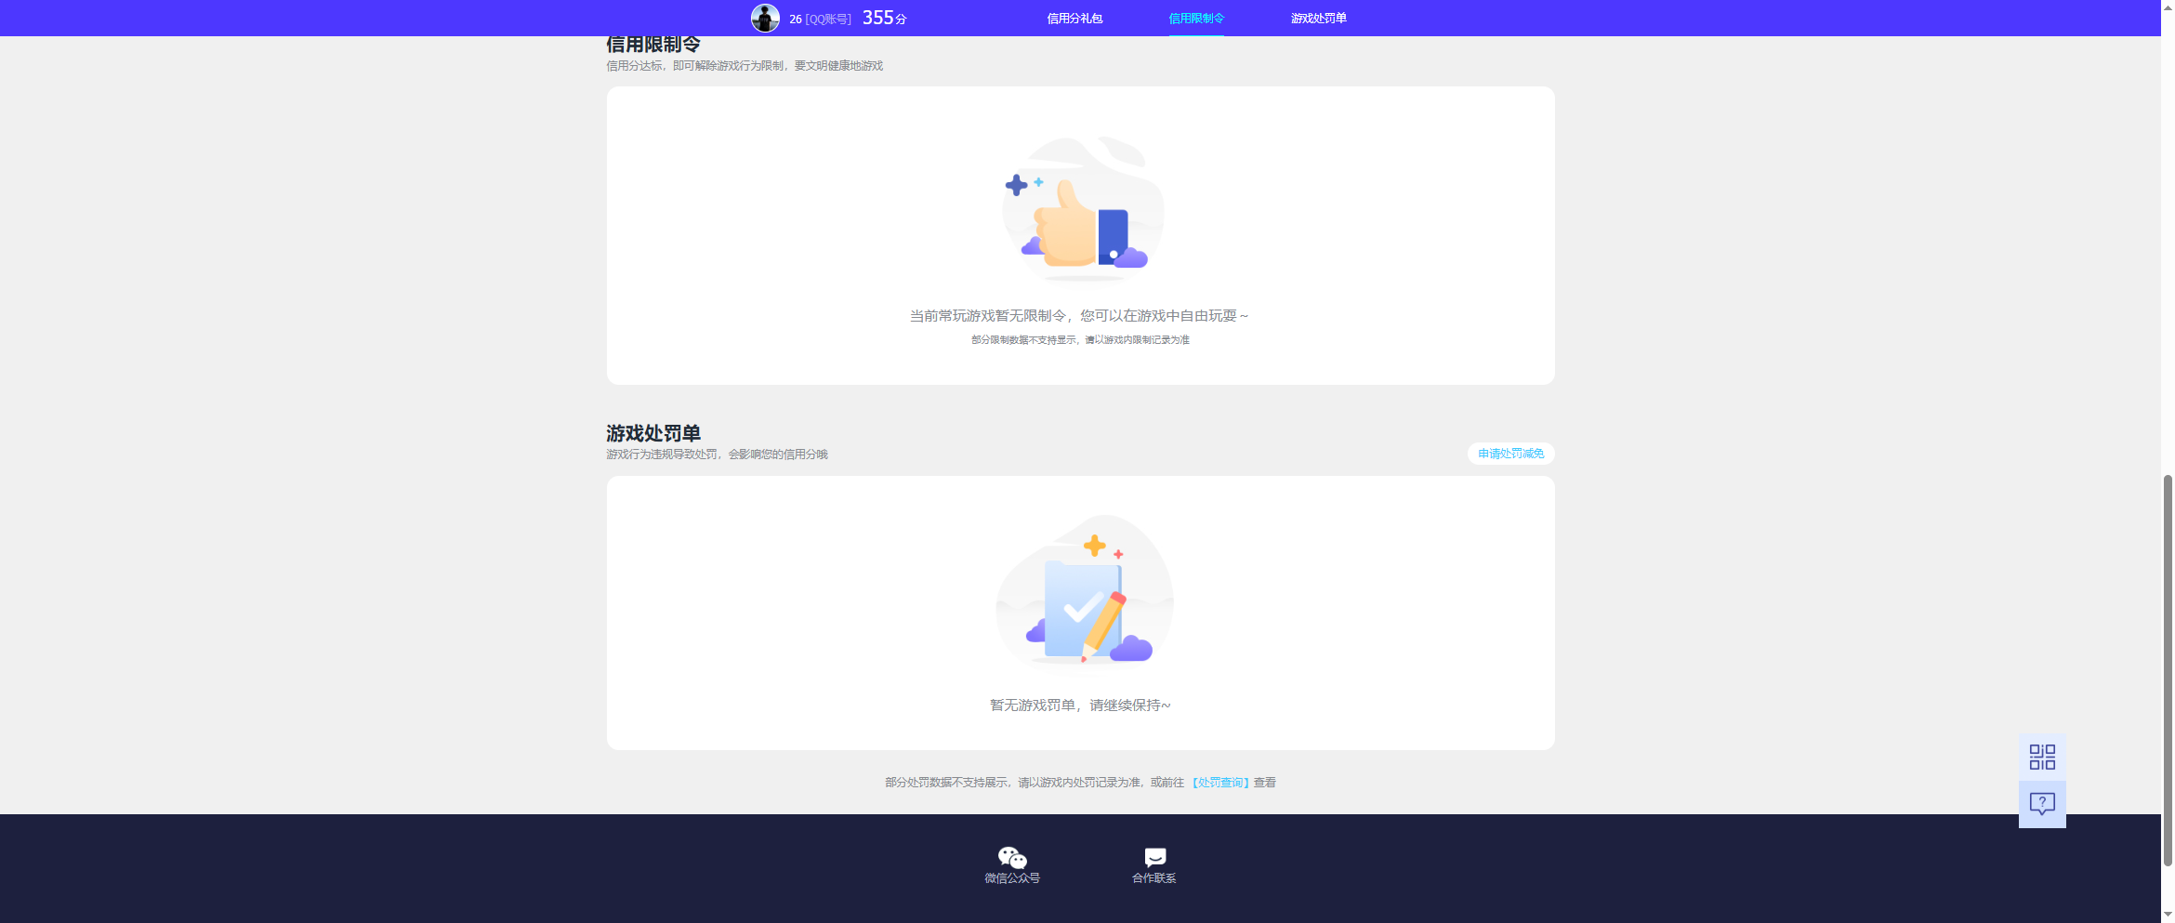
Task: Switch to the 信用分礼包 tab
Action: pyautogui.click(x=1074, y=19)
